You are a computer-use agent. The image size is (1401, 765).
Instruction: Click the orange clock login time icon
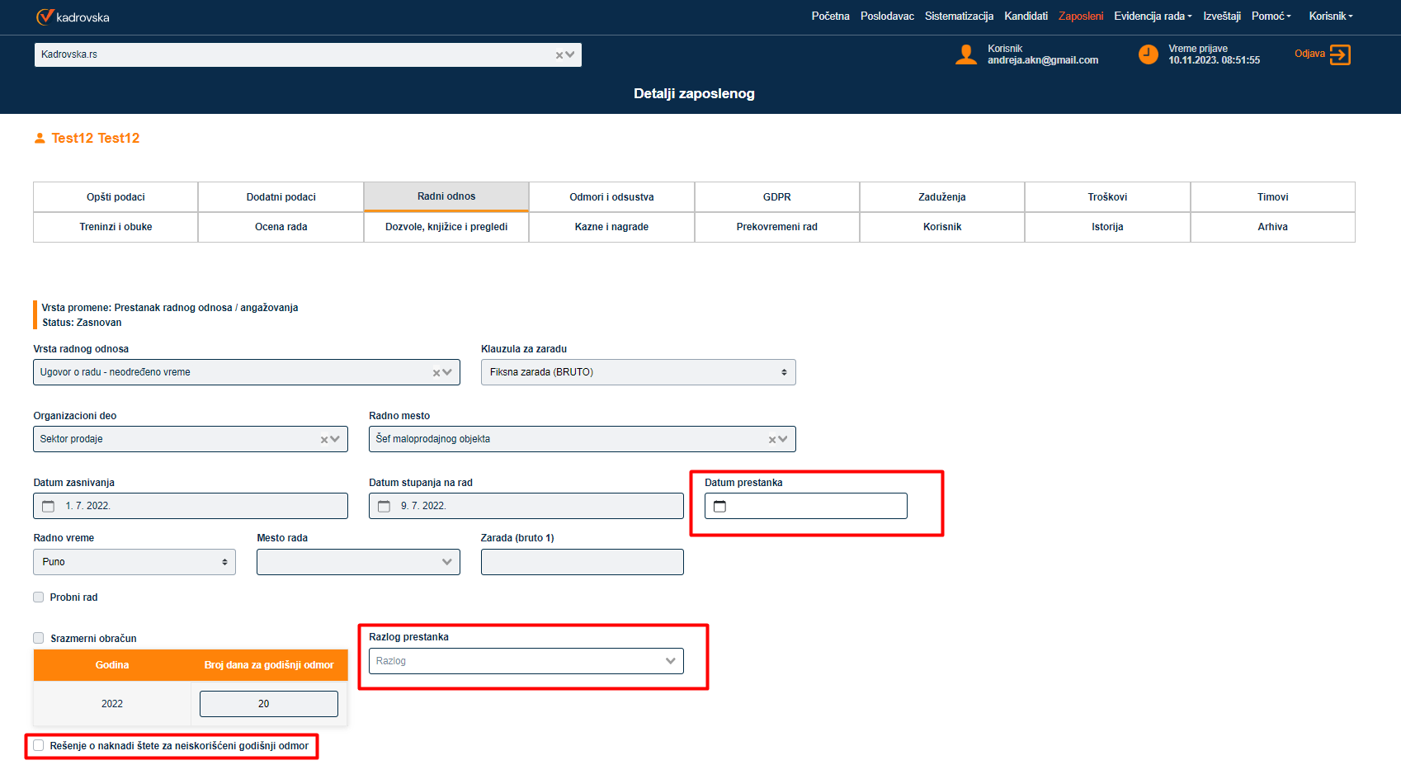tap(1148, 54)
